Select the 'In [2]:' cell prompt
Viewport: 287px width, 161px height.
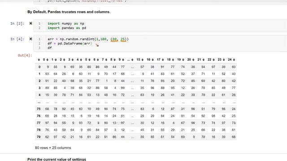click(x=17, y=24)
